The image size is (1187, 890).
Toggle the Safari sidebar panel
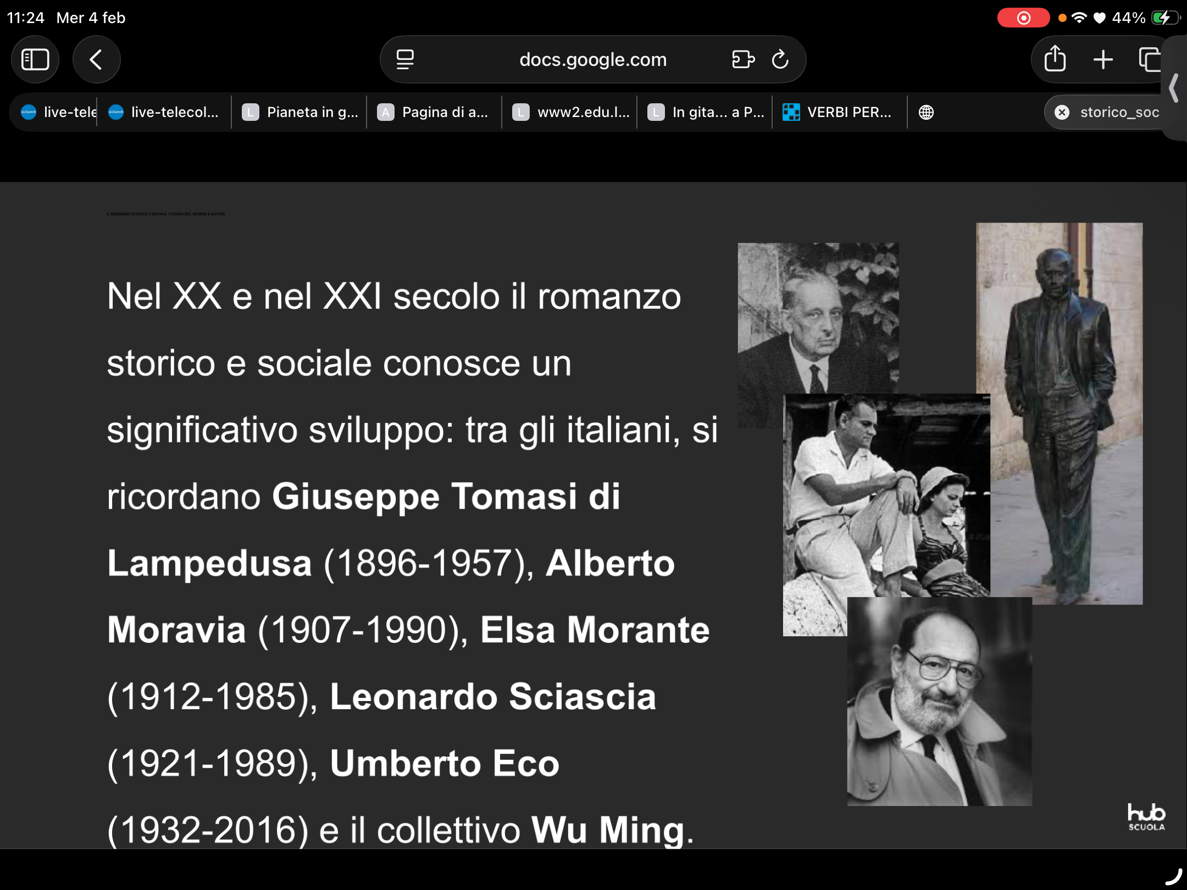(x=35, y=59)
